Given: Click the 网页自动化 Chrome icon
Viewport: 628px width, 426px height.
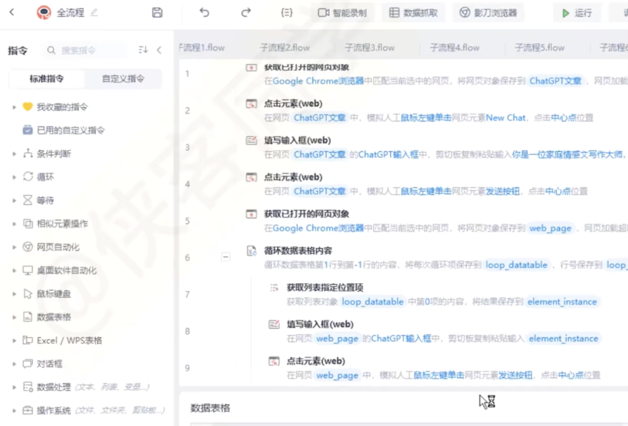Looking at the screenshot, I should coord(28,247).
